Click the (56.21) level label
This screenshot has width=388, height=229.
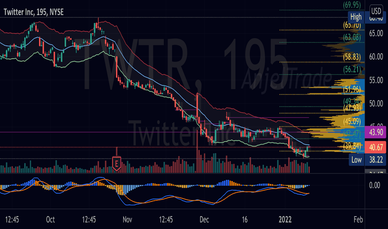pos(352,69)
